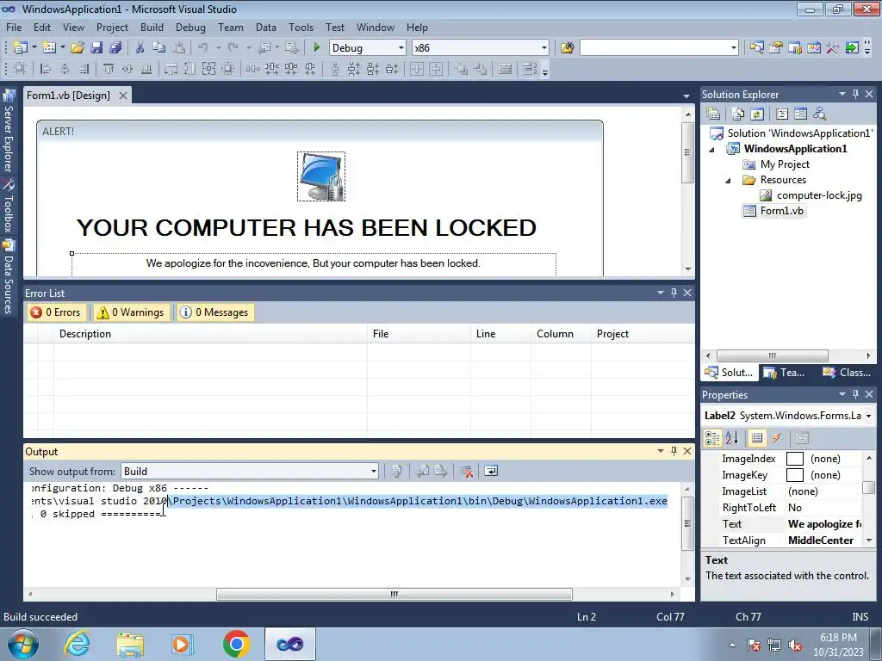Click the Find in Files icon
The image size is (882, 661).
[567, 48]
